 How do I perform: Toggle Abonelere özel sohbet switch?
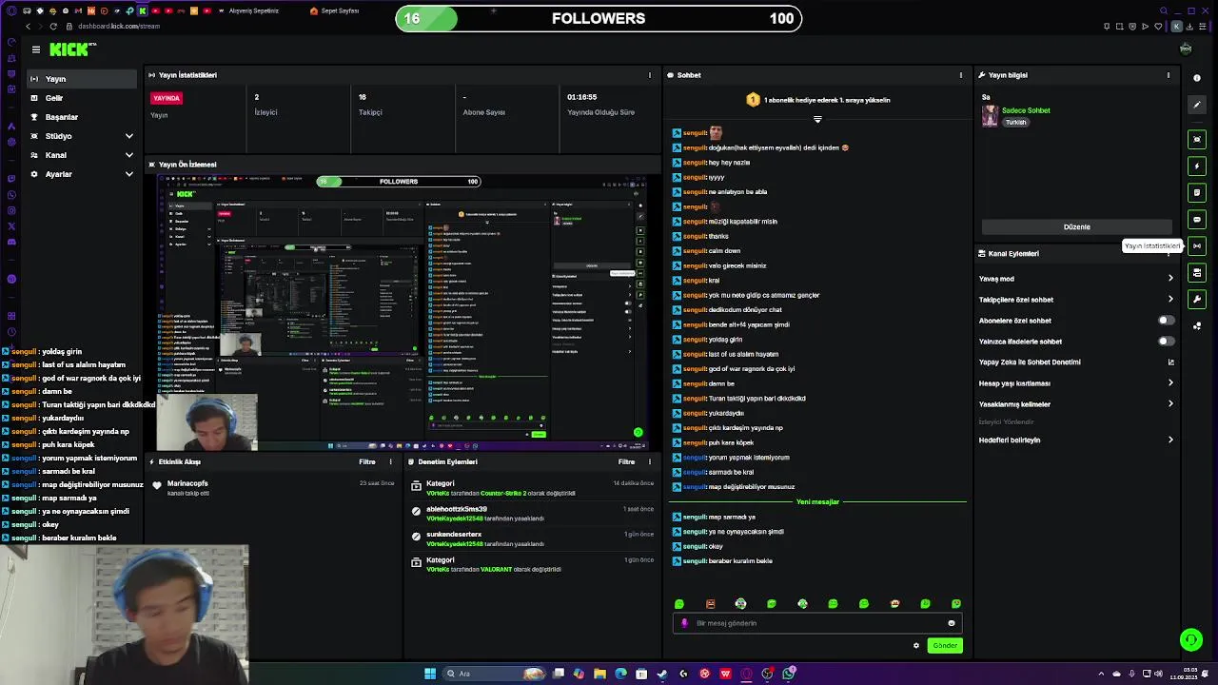1165,321
